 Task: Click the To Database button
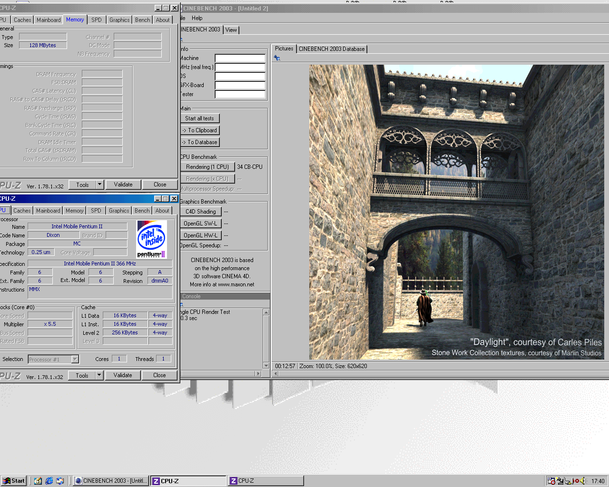pos(200,142)
